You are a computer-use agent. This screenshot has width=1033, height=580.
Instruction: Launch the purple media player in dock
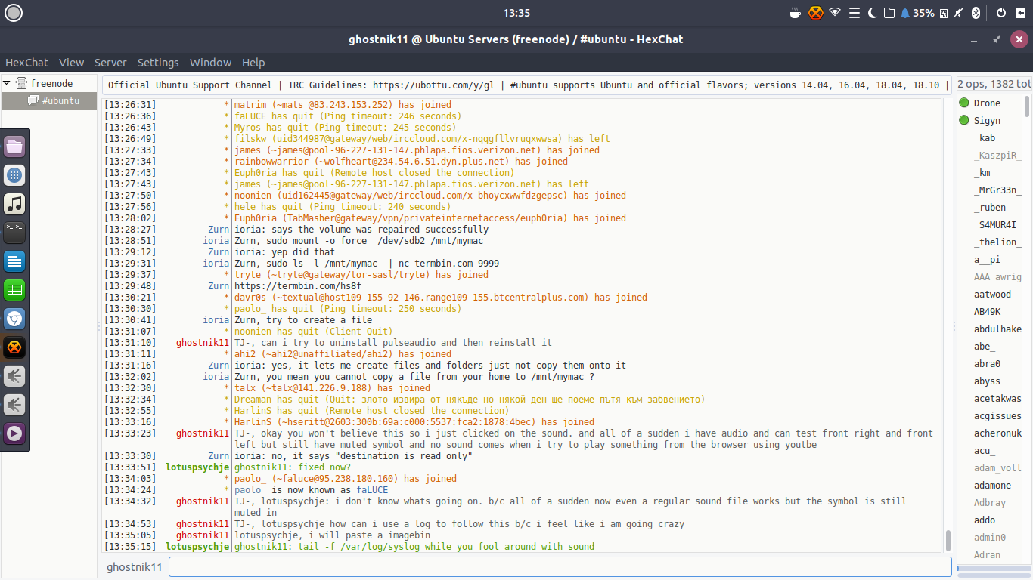14,433
